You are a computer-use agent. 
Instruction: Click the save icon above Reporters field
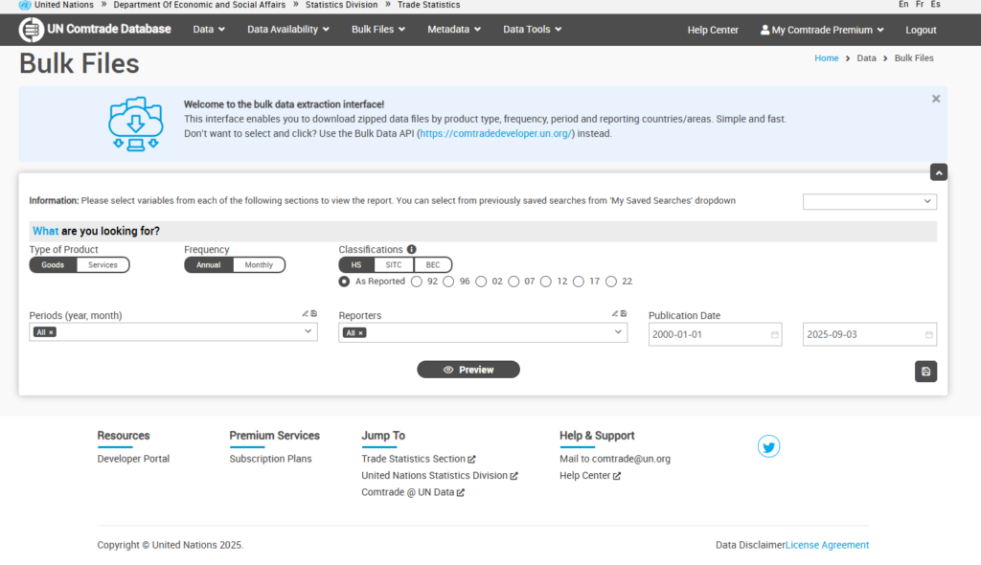(x=624, y=313)
